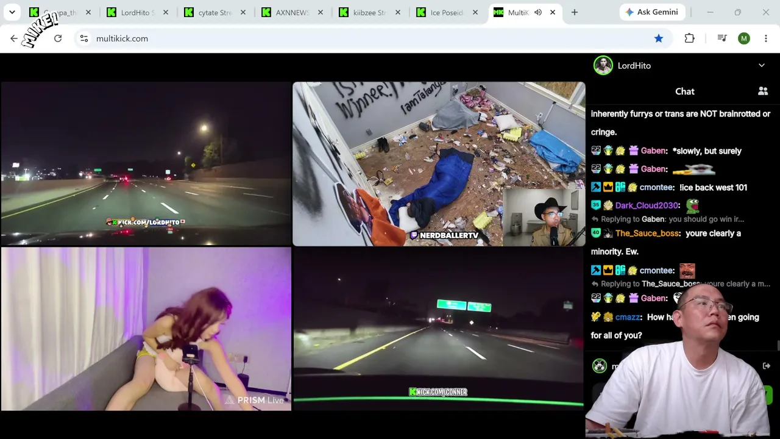The width and height of the screenshot is (780, 439).
Task: Close the LordHito tab
Action: (166, 12)
